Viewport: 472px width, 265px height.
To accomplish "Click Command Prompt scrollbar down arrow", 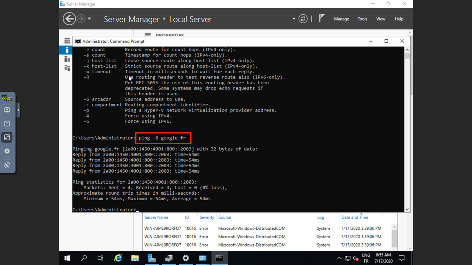I will tap(407, 209).
